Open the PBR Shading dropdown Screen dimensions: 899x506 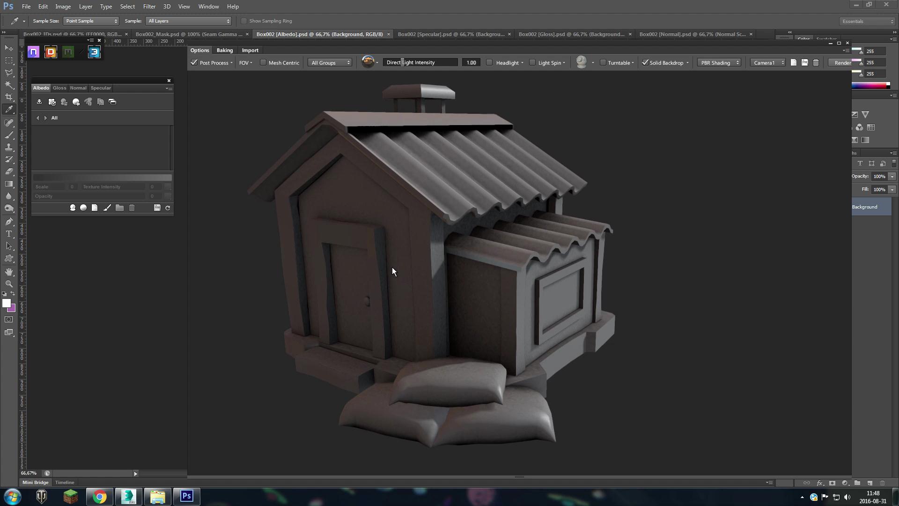pos(719,63)
